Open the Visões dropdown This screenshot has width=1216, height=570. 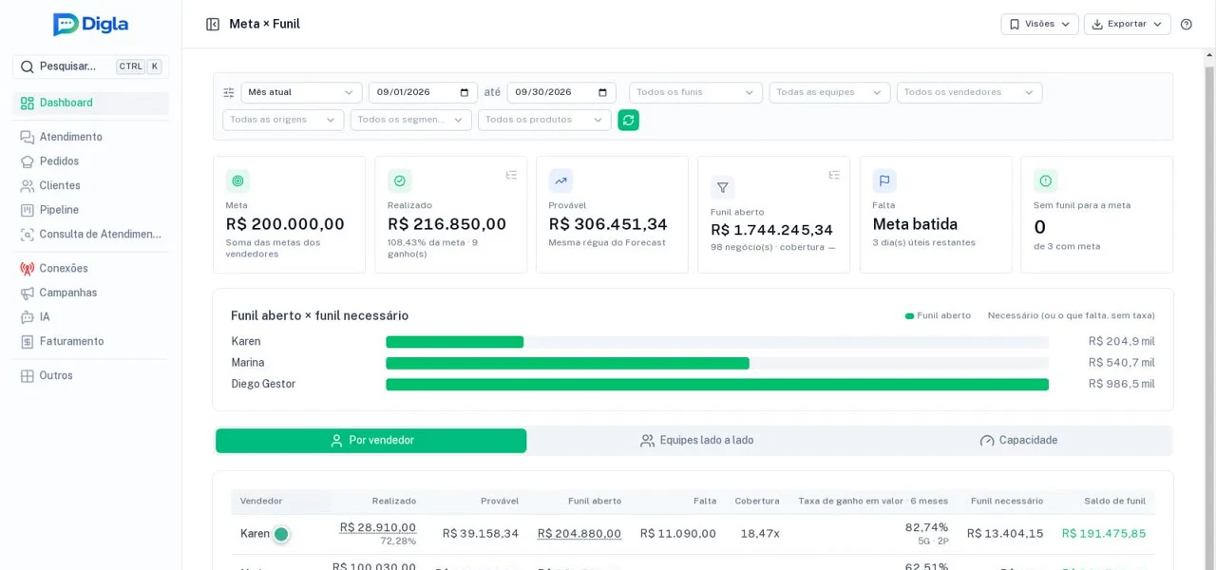pos(1039,24)
